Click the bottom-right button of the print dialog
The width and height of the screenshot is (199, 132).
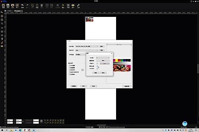(x=127, y=86)
